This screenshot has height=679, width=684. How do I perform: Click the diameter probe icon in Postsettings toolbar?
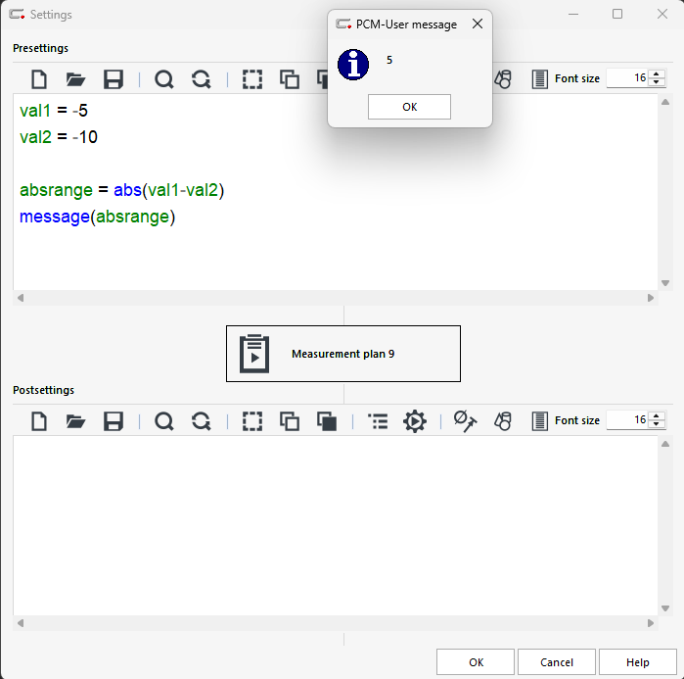click(x=464, y=421)
